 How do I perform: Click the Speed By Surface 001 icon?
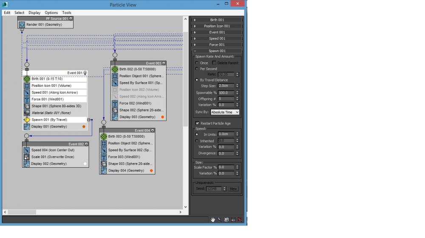115,83
